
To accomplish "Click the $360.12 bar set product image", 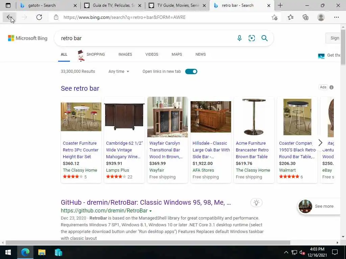I will pos(81,117).
